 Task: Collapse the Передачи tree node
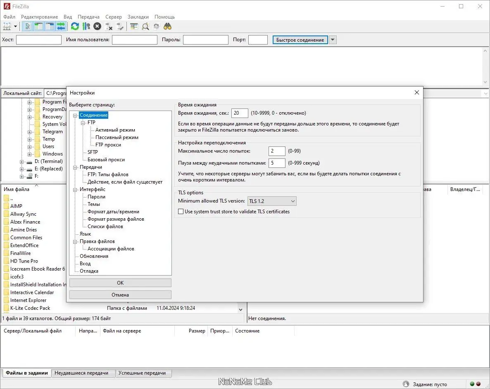75,167
